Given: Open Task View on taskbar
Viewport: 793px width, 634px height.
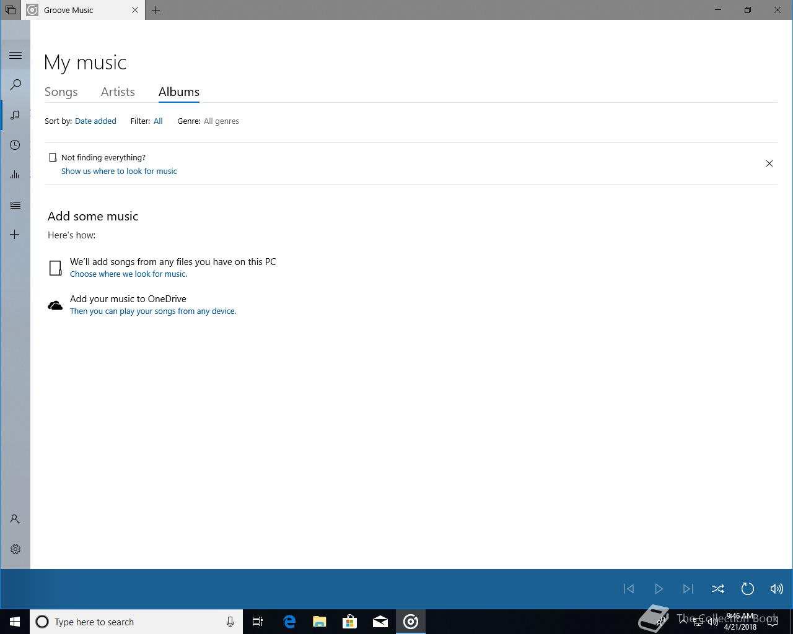Looking at the screenshot, I should [258, 622].
